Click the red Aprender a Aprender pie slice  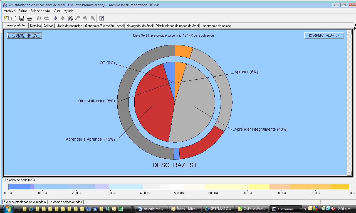click(x=152, y=105)
